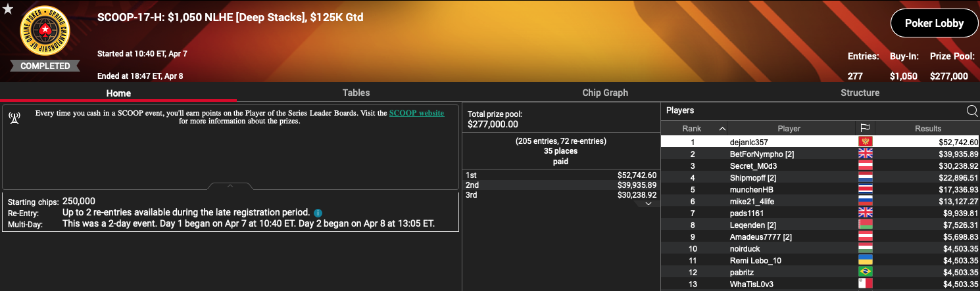
Task: Open the Chip Graph tab
Action: coord(605,93)
